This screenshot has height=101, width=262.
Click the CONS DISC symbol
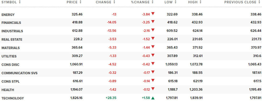click(x=10, y=65)
